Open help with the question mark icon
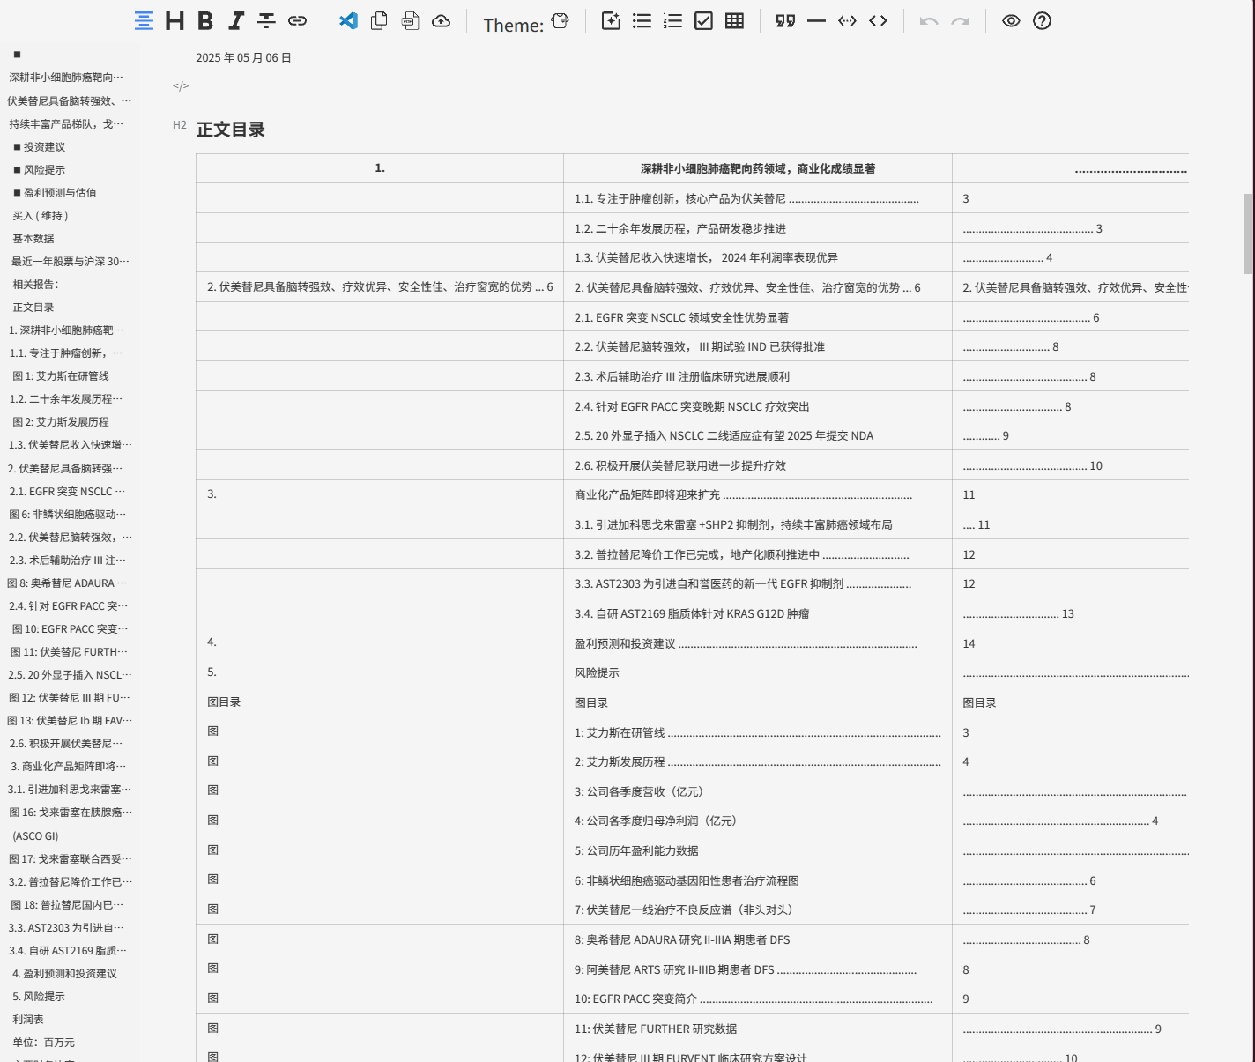The height and width of the screenshot is (1062, 1255). 1042,19
